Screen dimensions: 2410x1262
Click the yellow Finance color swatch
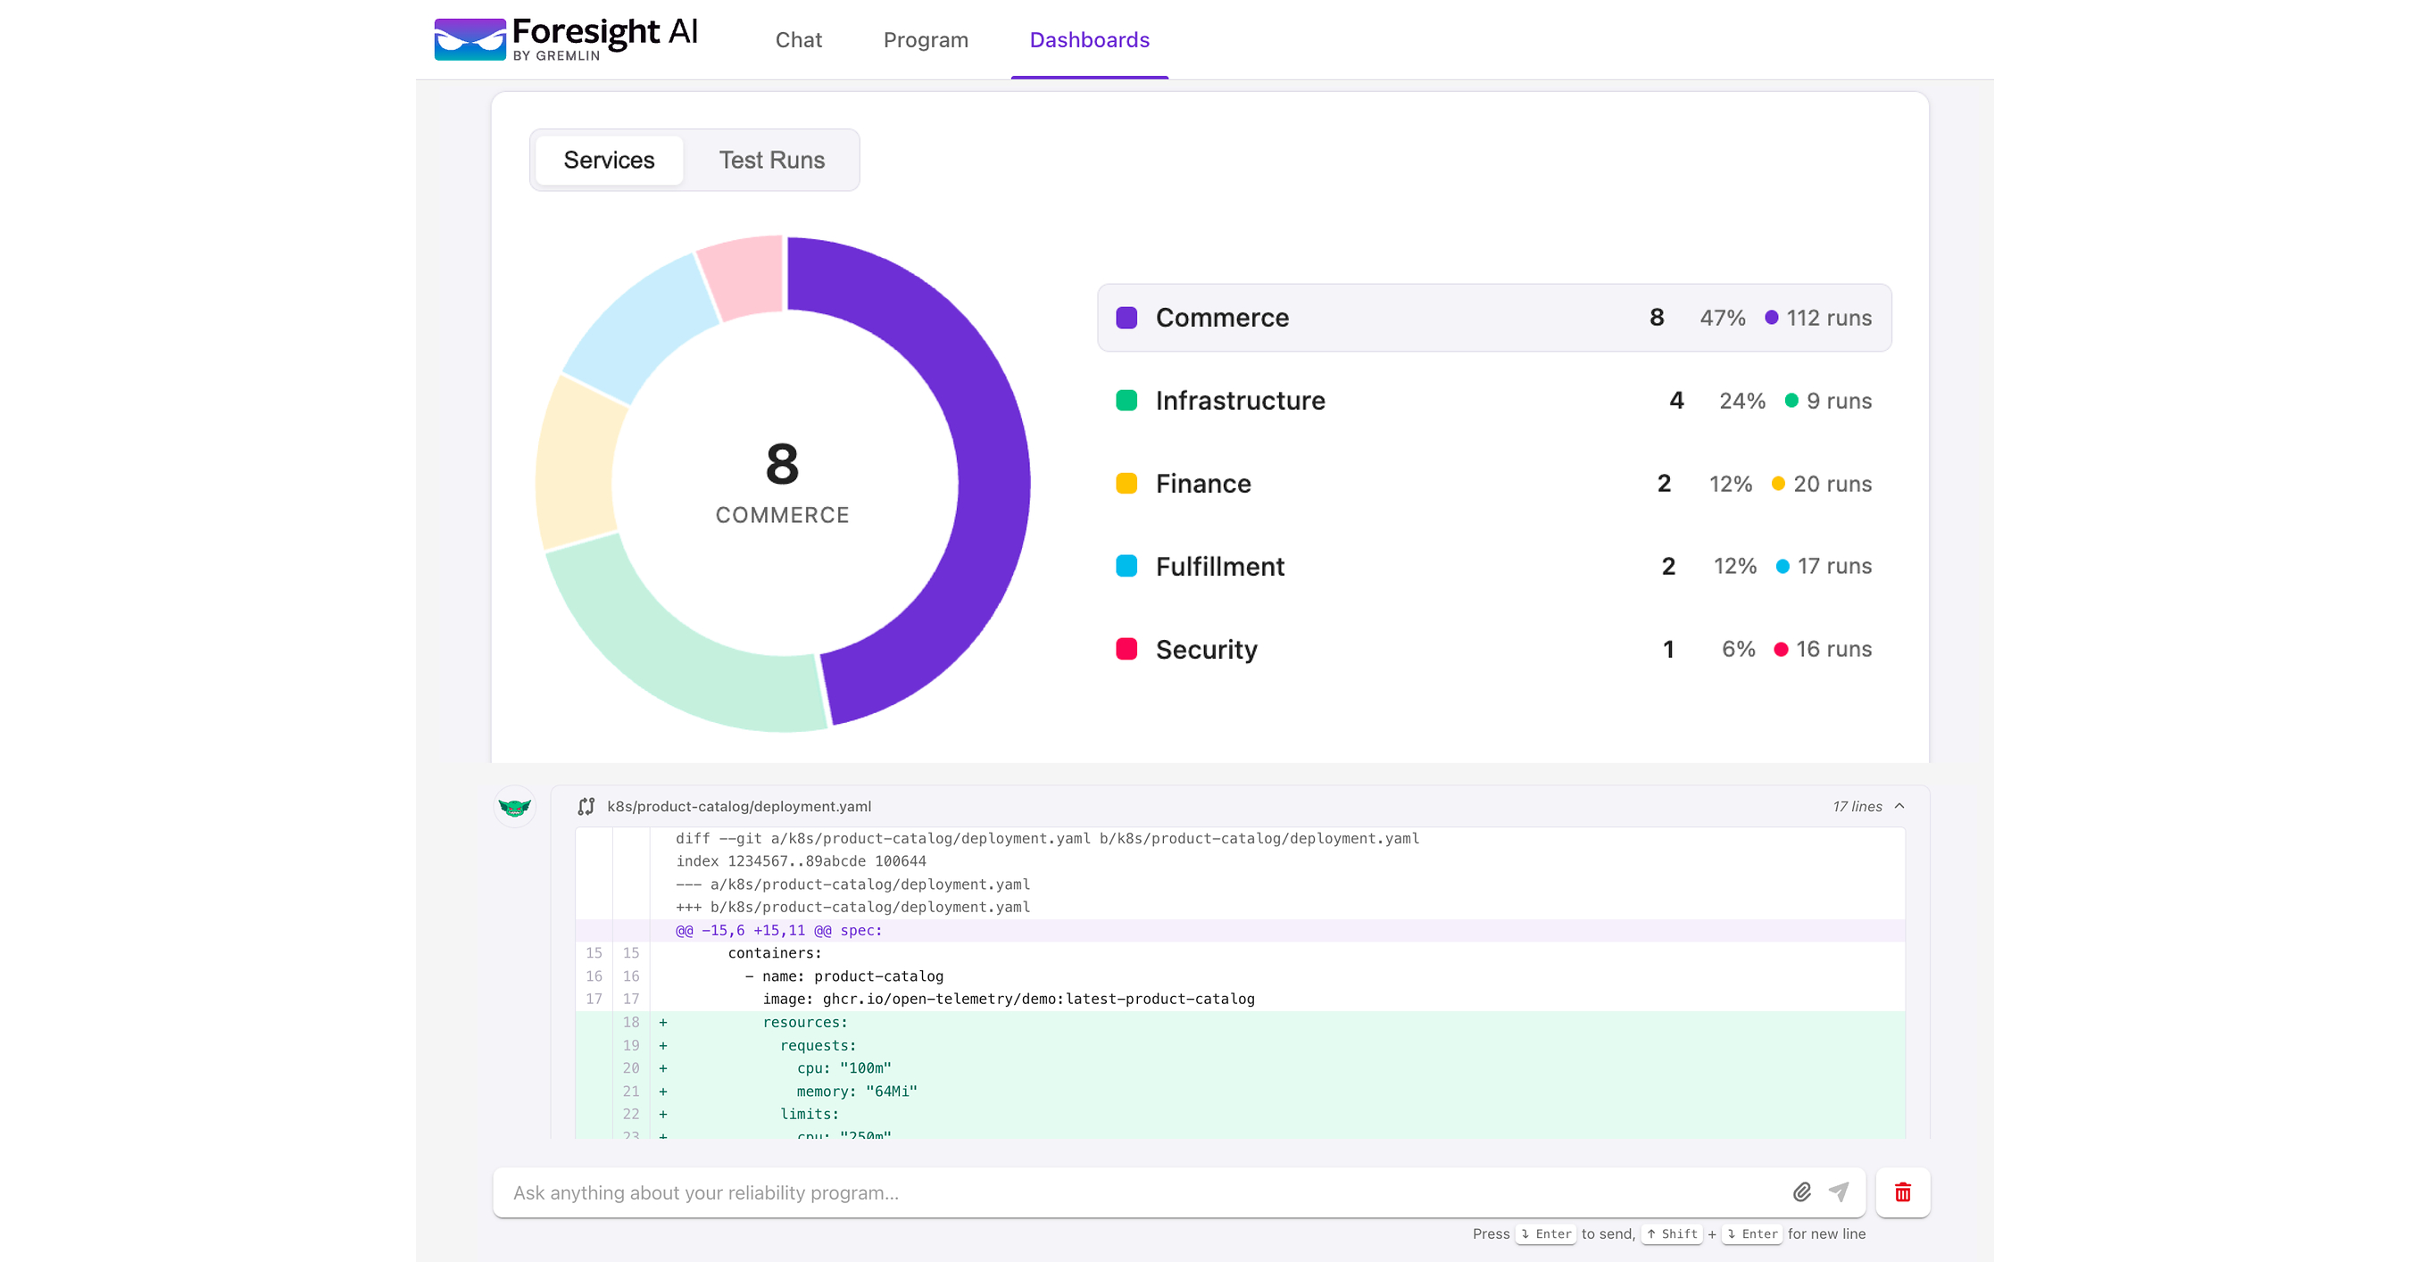(1126, 484)
